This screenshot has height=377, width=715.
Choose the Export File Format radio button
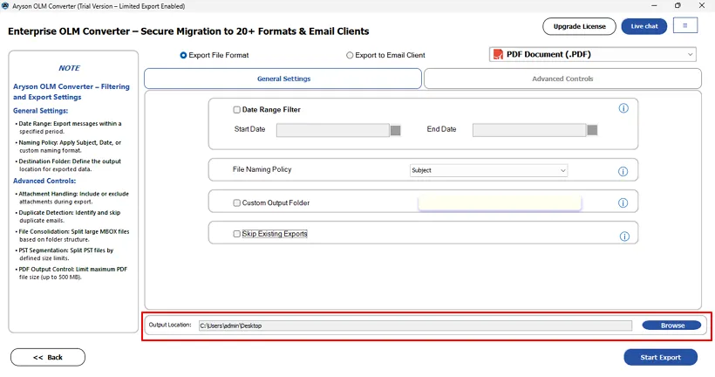pyautogui.click(x=183, y=55)
